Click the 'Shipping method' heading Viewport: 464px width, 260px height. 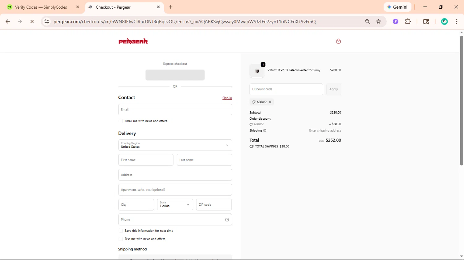[x=132, y=249]
